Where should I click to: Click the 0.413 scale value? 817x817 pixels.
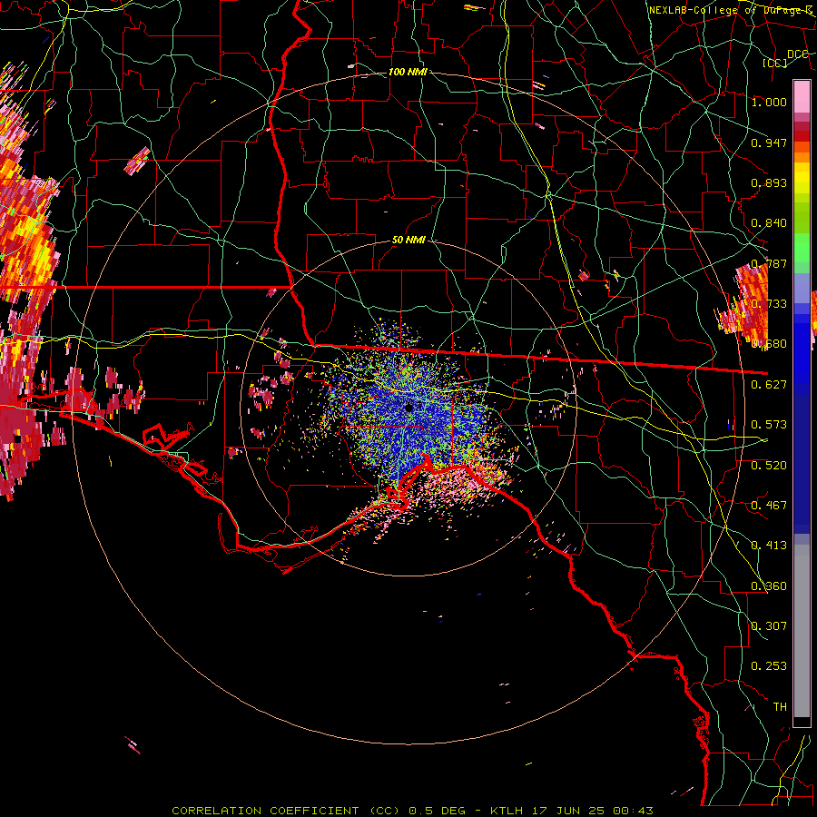pyautogui.click(x=769, y=546)
